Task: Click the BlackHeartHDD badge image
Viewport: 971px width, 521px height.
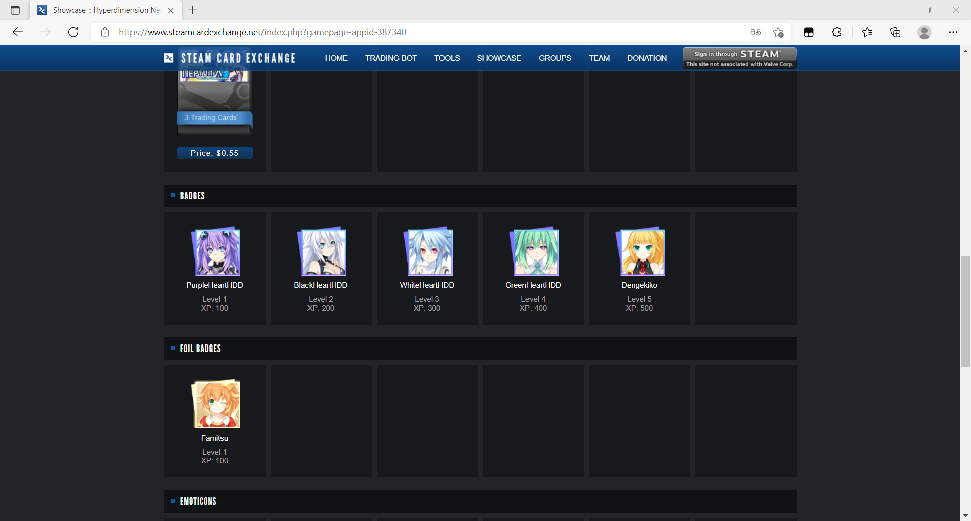Action: (322, 251)
